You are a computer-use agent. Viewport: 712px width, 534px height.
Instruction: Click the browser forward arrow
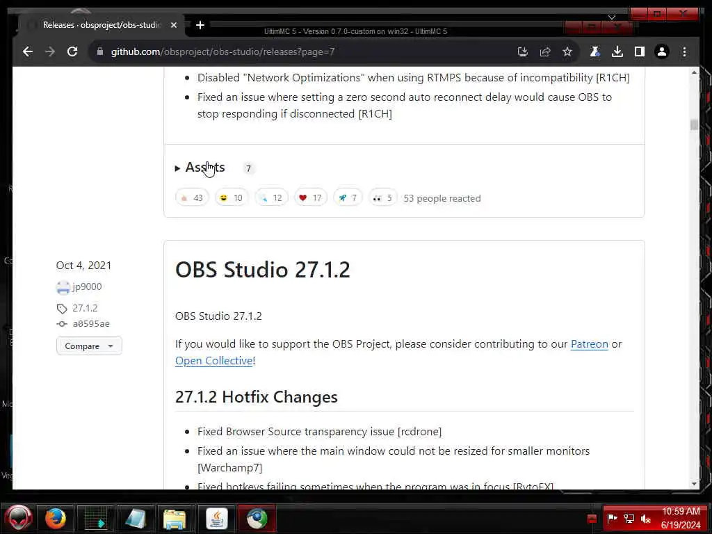pos(50,51)
